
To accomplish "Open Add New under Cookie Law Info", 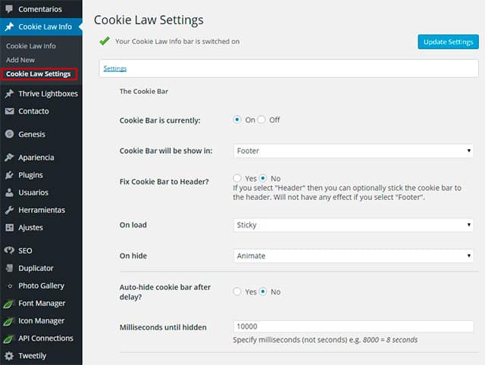I will (20, 60).
